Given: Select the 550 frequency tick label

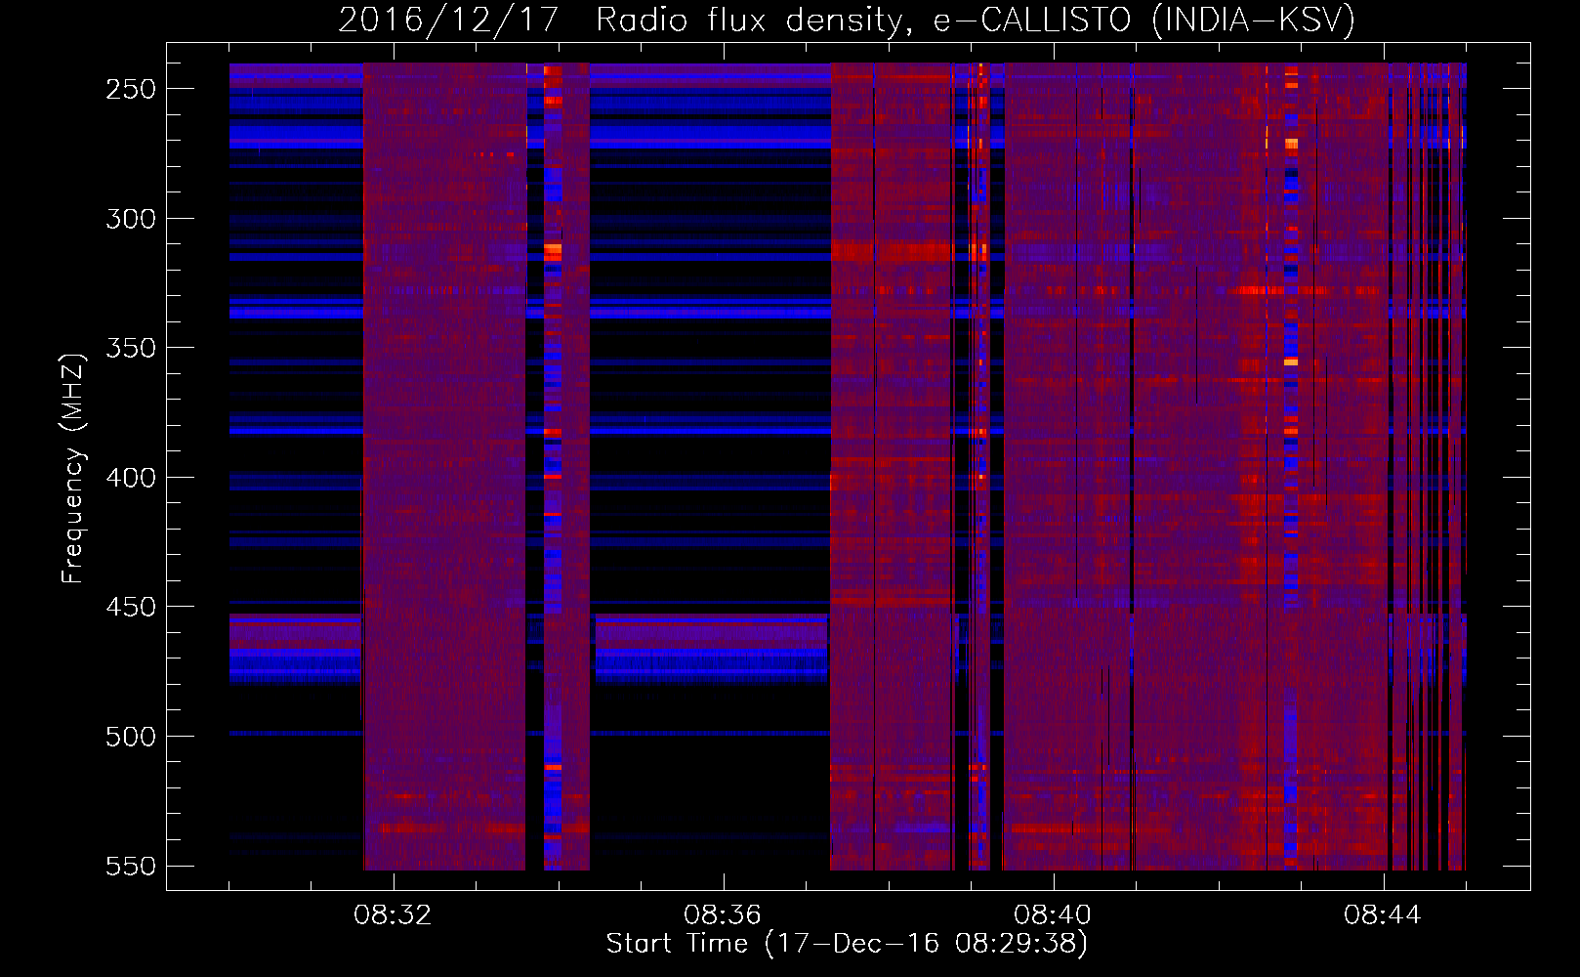Looking at the screenshot, I should coord(131,867).
